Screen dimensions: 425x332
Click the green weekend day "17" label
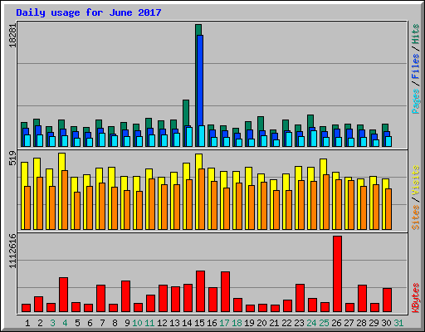(224, 323)
